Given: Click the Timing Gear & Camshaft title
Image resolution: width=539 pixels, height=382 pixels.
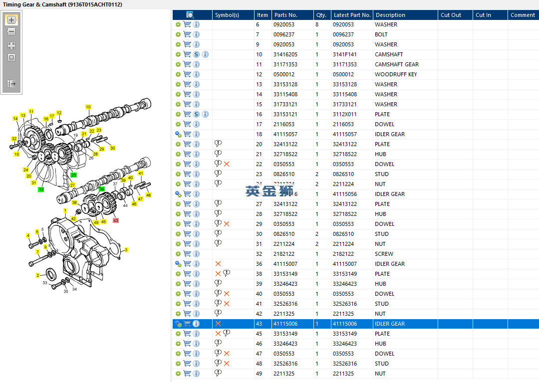Looking at the screenshot, I should (62, 4).
